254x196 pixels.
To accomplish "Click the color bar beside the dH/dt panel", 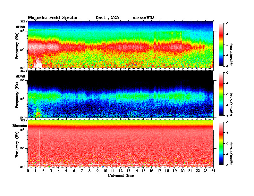I will [221, 45].
